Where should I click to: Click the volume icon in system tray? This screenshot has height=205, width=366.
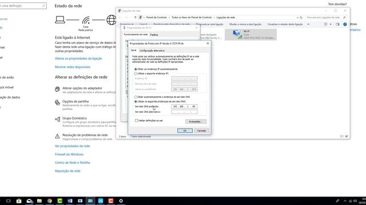coord(355,201)
